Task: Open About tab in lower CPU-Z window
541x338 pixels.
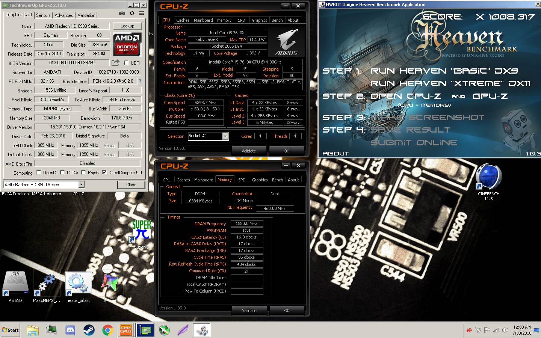Action: pyautogui.click(x=293, y=180)
